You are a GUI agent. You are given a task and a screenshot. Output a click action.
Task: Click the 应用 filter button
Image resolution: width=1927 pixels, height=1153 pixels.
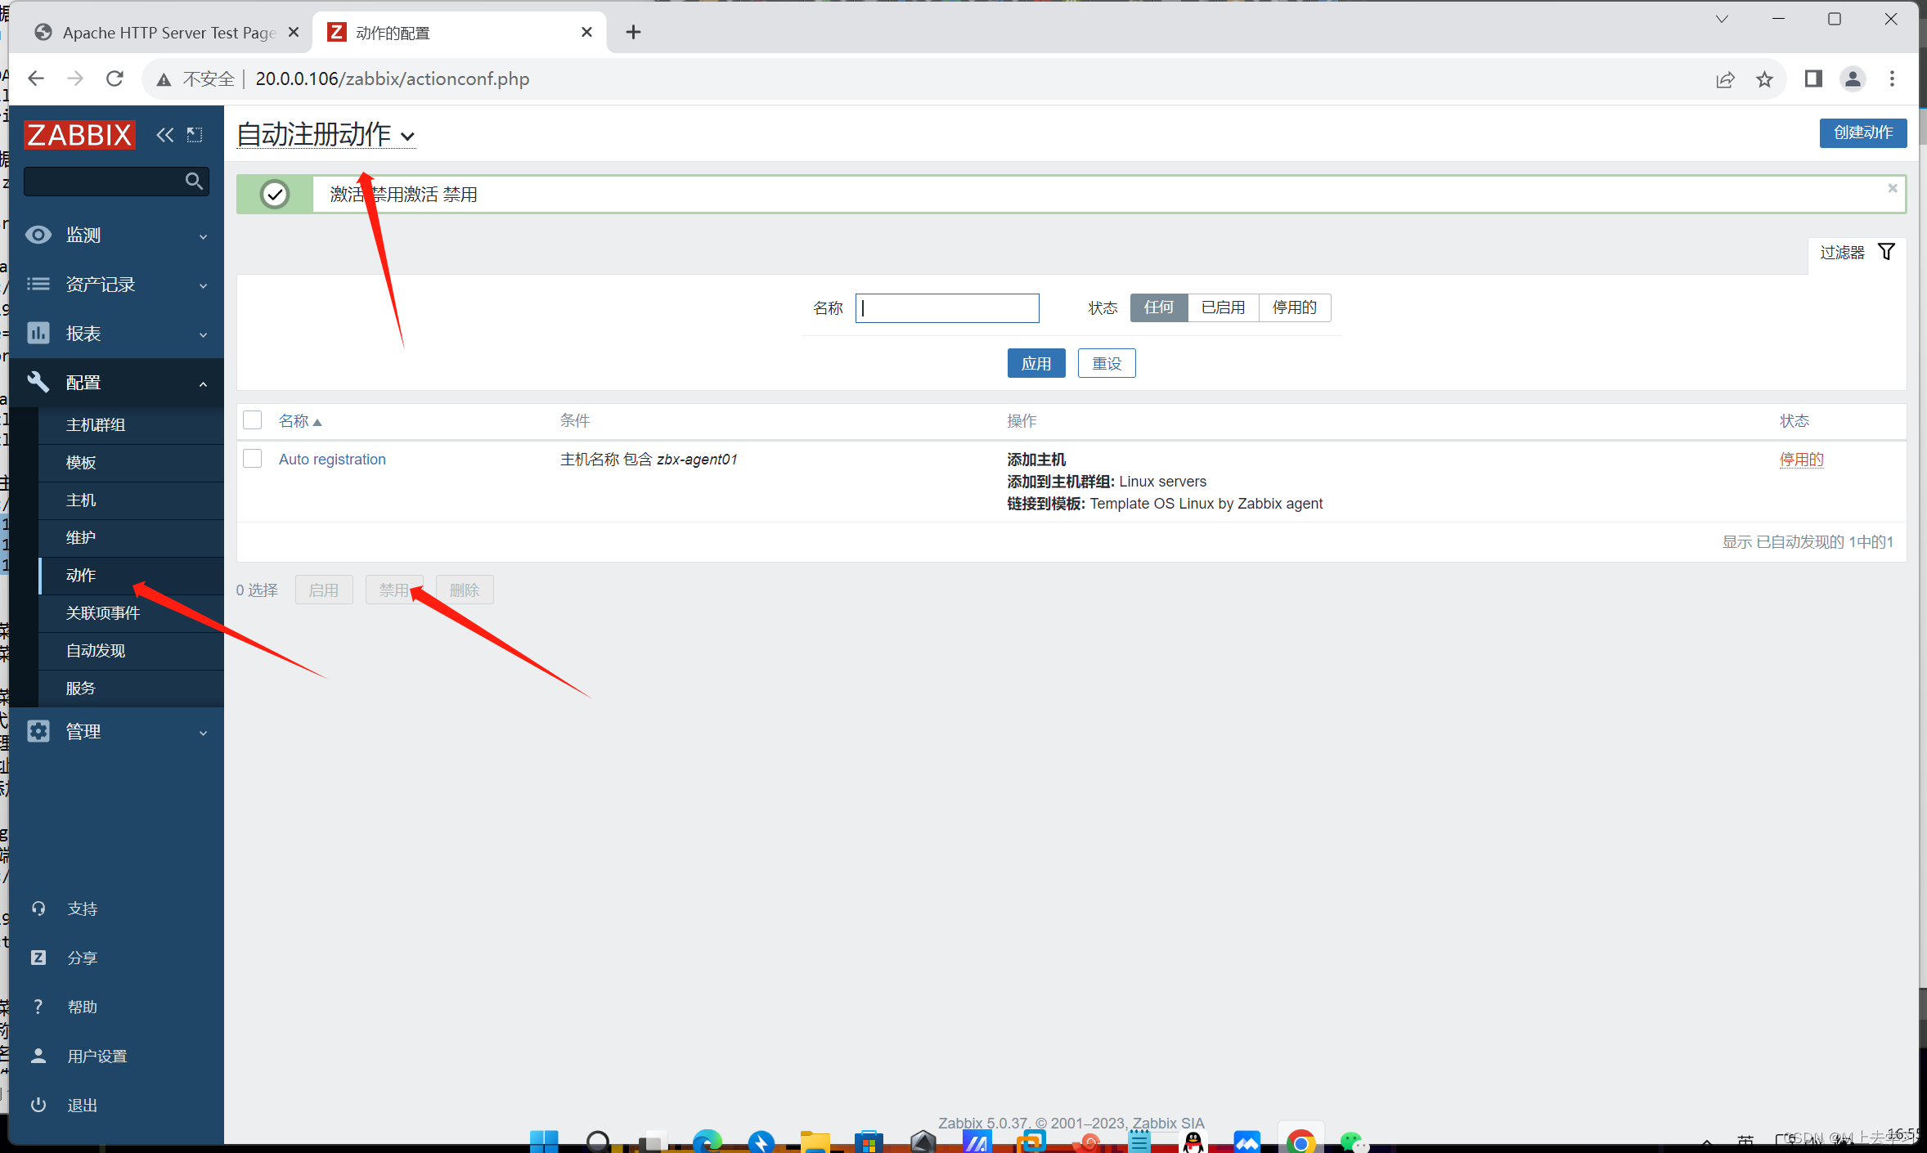pos(1036,363)
